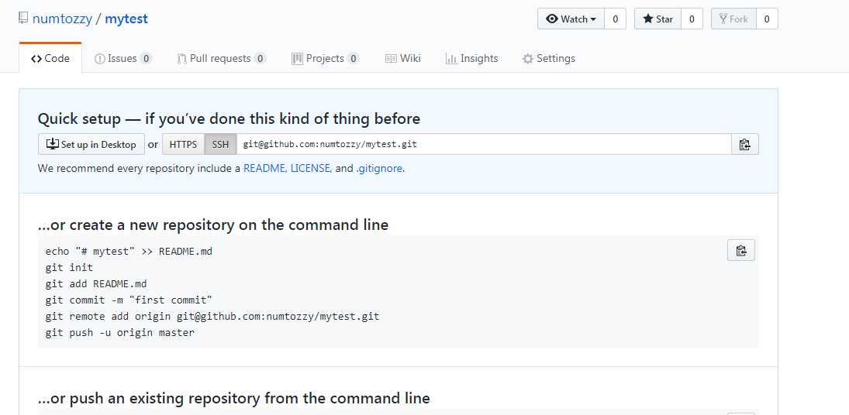
Task: Open the numtozzy owner profile link
Action: click(x=62, y=19)
